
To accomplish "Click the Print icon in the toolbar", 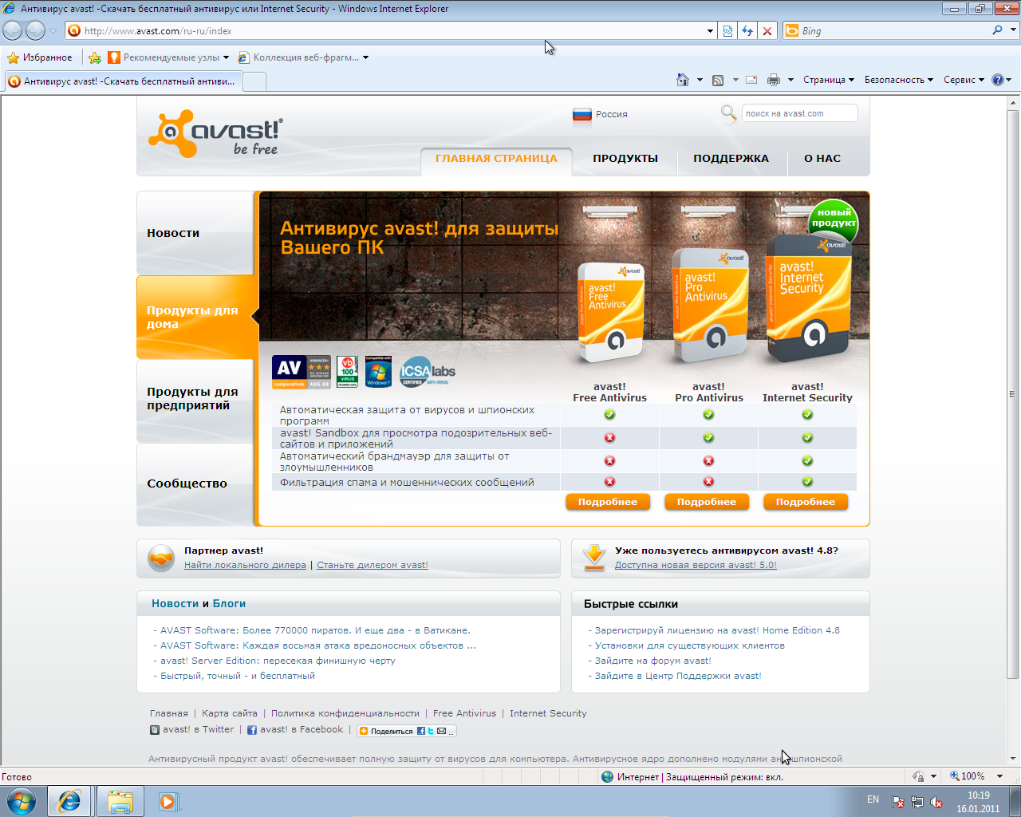I will 773,80.
